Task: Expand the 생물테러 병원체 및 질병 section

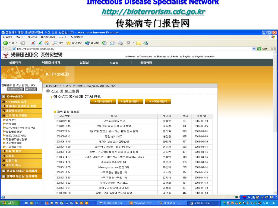Action: [x=21, y=106]
